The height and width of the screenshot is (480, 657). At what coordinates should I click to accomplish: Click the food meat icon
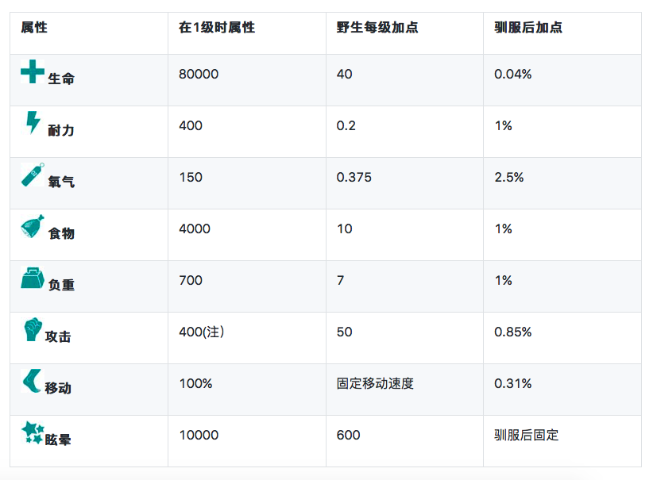(33, 227)
